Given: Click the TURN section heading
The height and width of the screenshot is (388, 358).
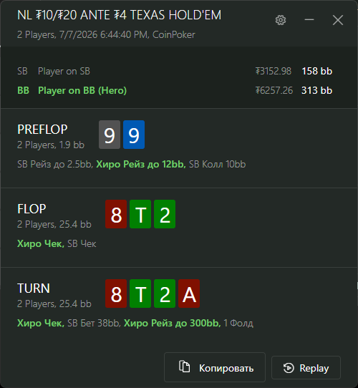Looking at the screenshot, I should [x=34, y=288].
